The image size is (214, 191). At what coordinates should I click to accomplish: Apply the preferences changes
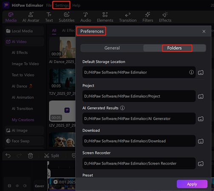coord(192,184)
